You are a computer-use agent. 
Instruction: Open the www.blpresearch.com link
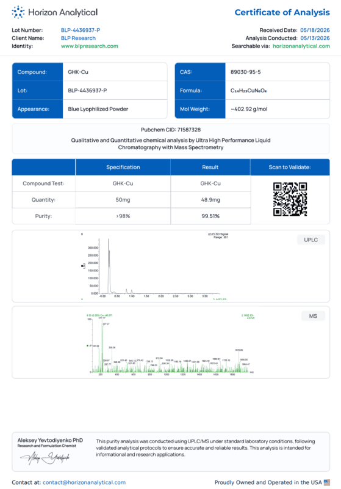(x=89, y=46)
